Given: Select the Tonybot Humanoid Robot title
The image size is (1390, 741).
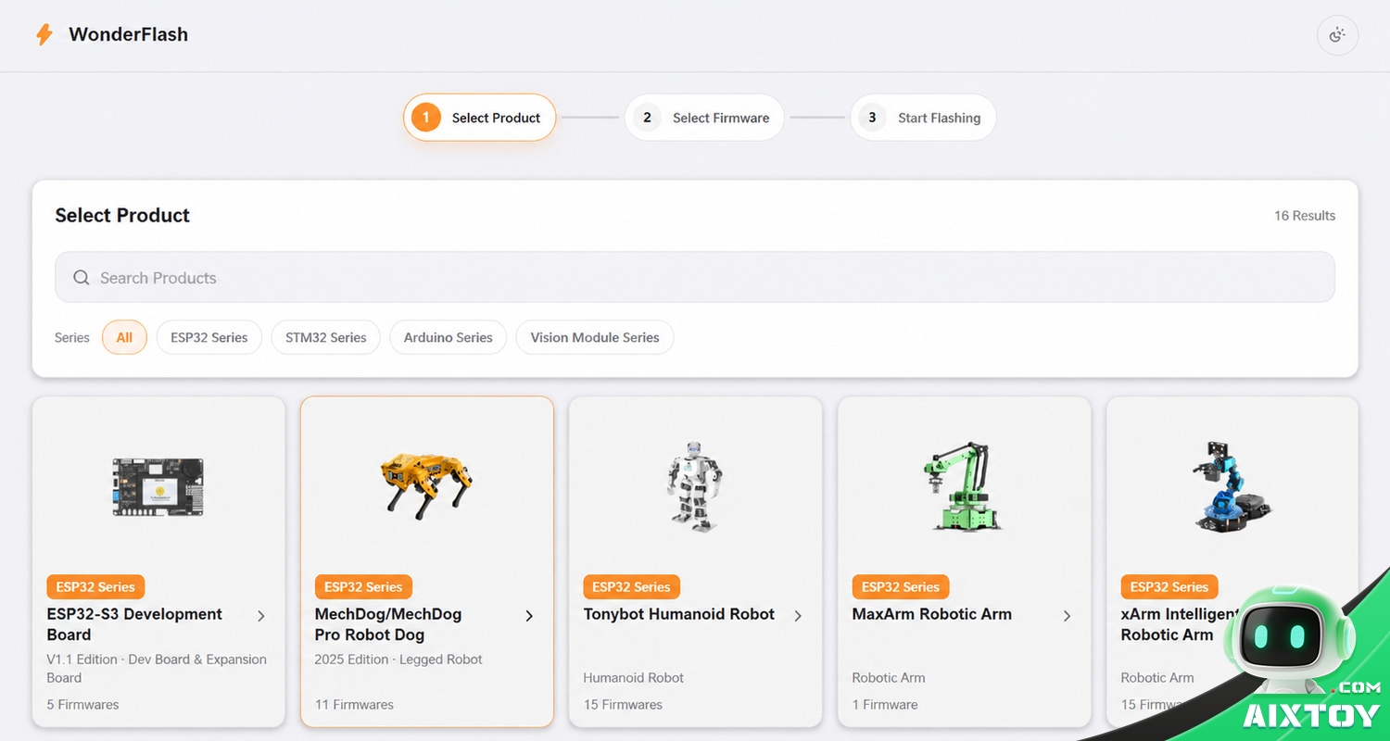Looking at the screenshot, I should [679, 614].
